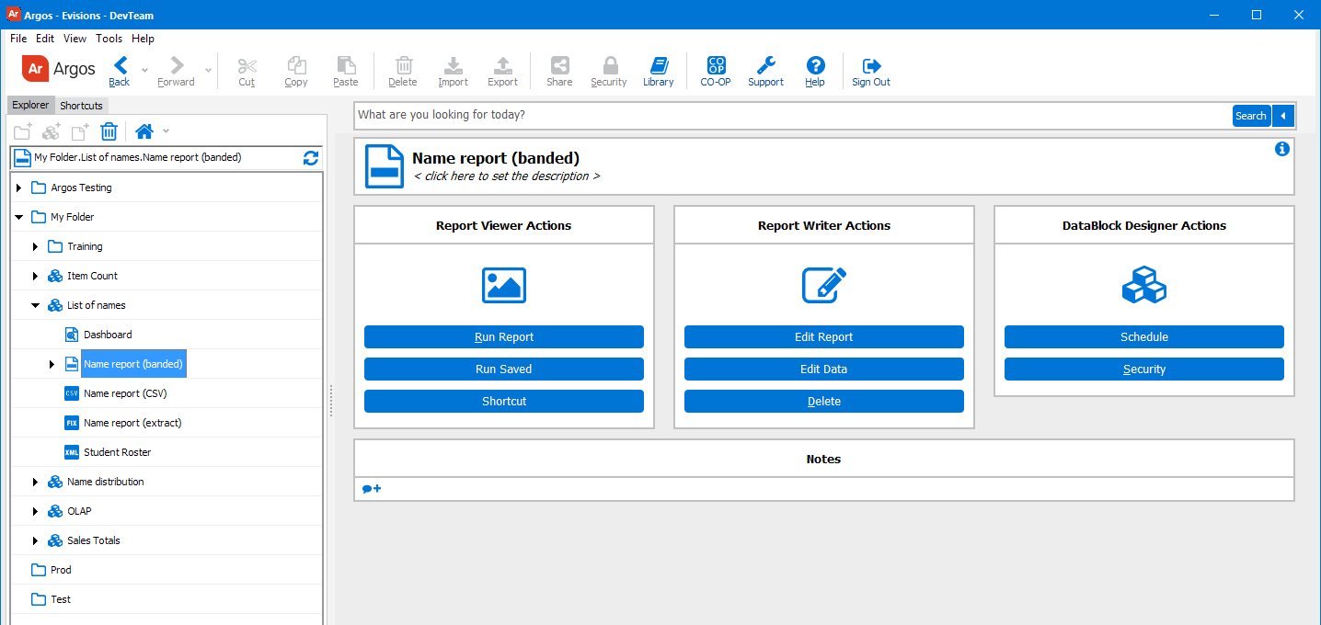Click the Import toolbar icon

pos(453,65)
